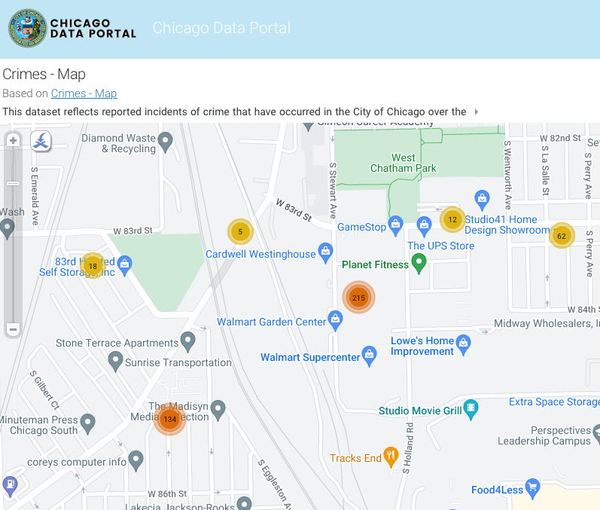
Task: Open the 134 crimes cluster marker
Action: 170,420
